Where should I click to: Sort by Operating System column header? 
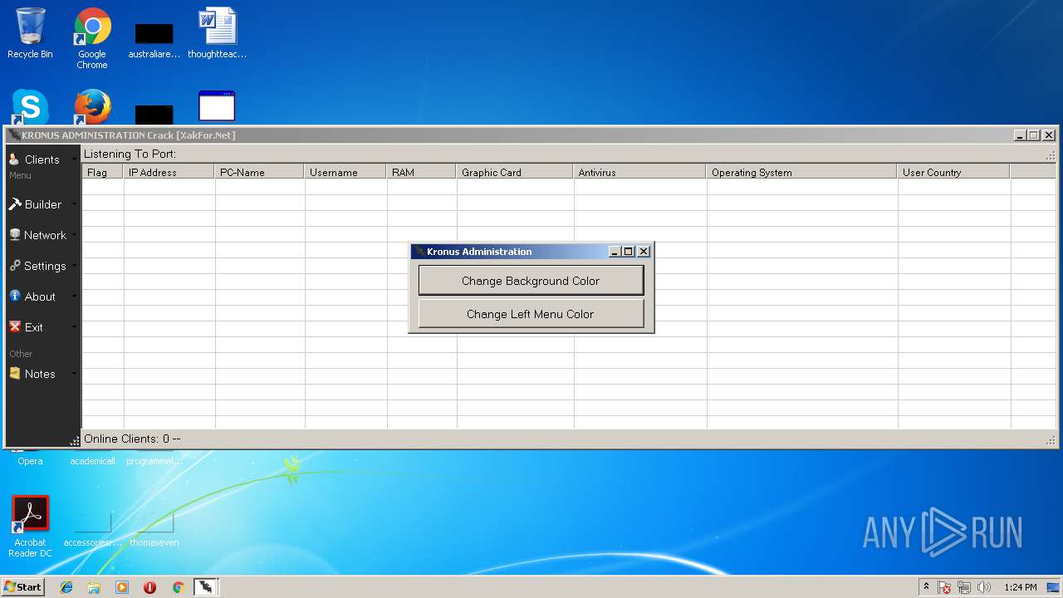pyautogui.click(x=802, y=172)
